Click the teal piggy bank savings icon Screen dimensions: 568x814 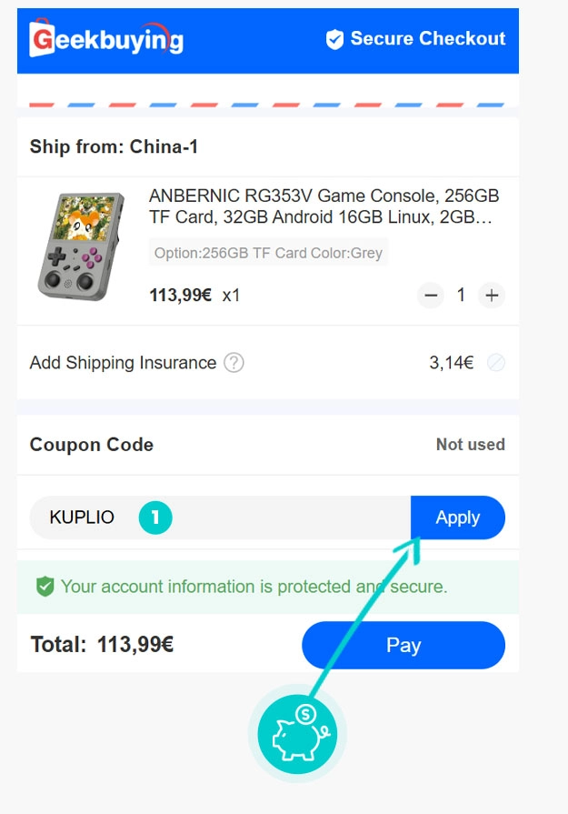[297, 733]
